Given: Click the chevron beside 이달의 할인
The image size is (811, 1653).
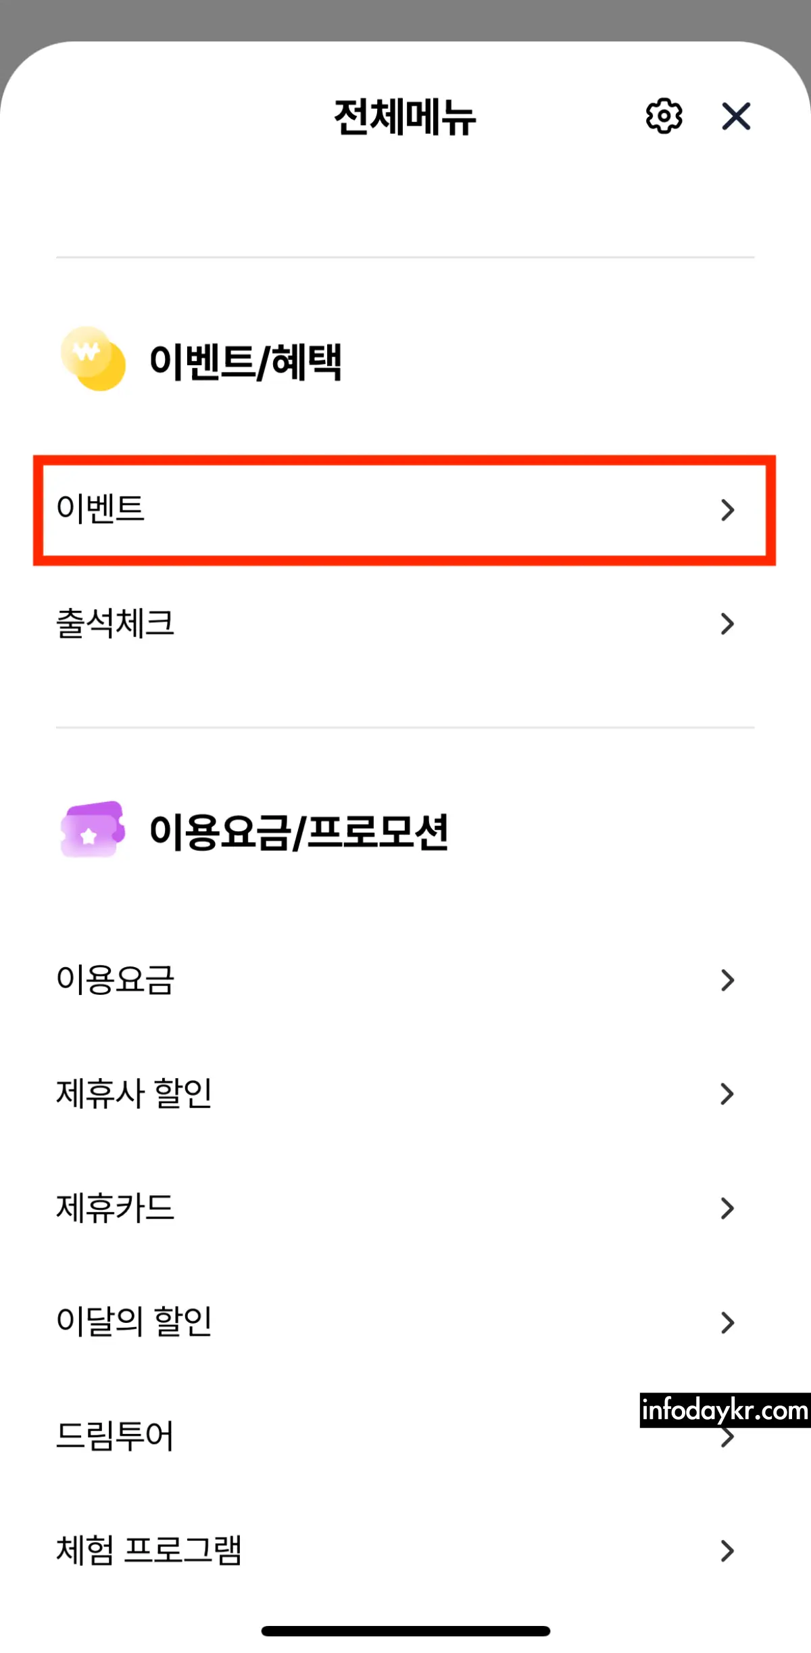Looking at the screenshot, I should click(728, 1322).
